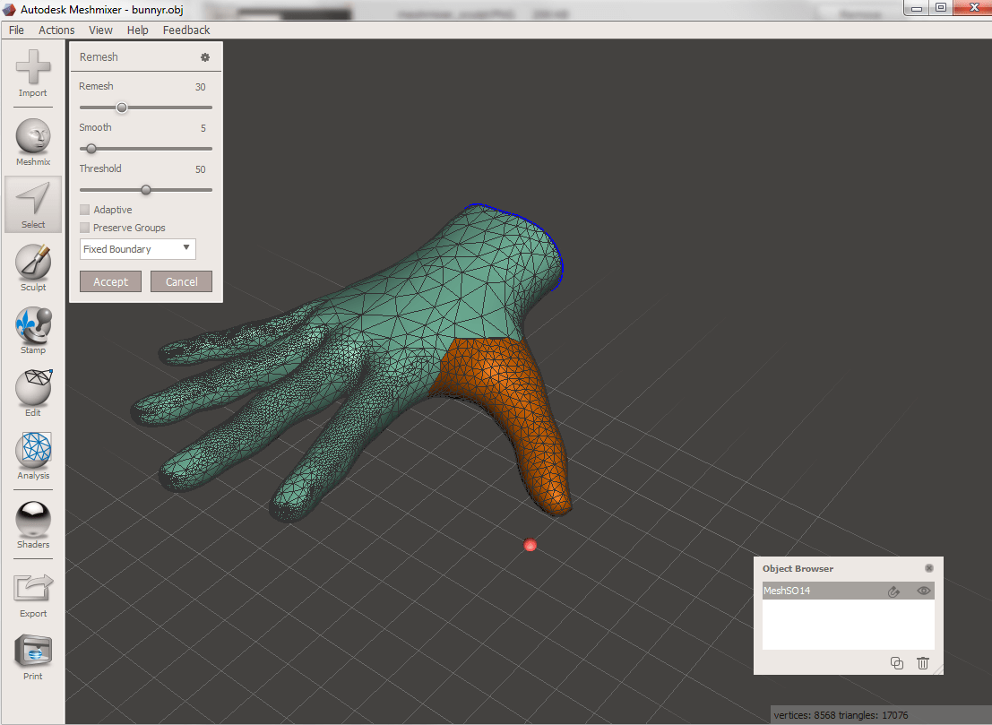Viewport: 992px width, 725px height.
Task: Open the Fixed Boundary dropdown
Action: point(137,248)
